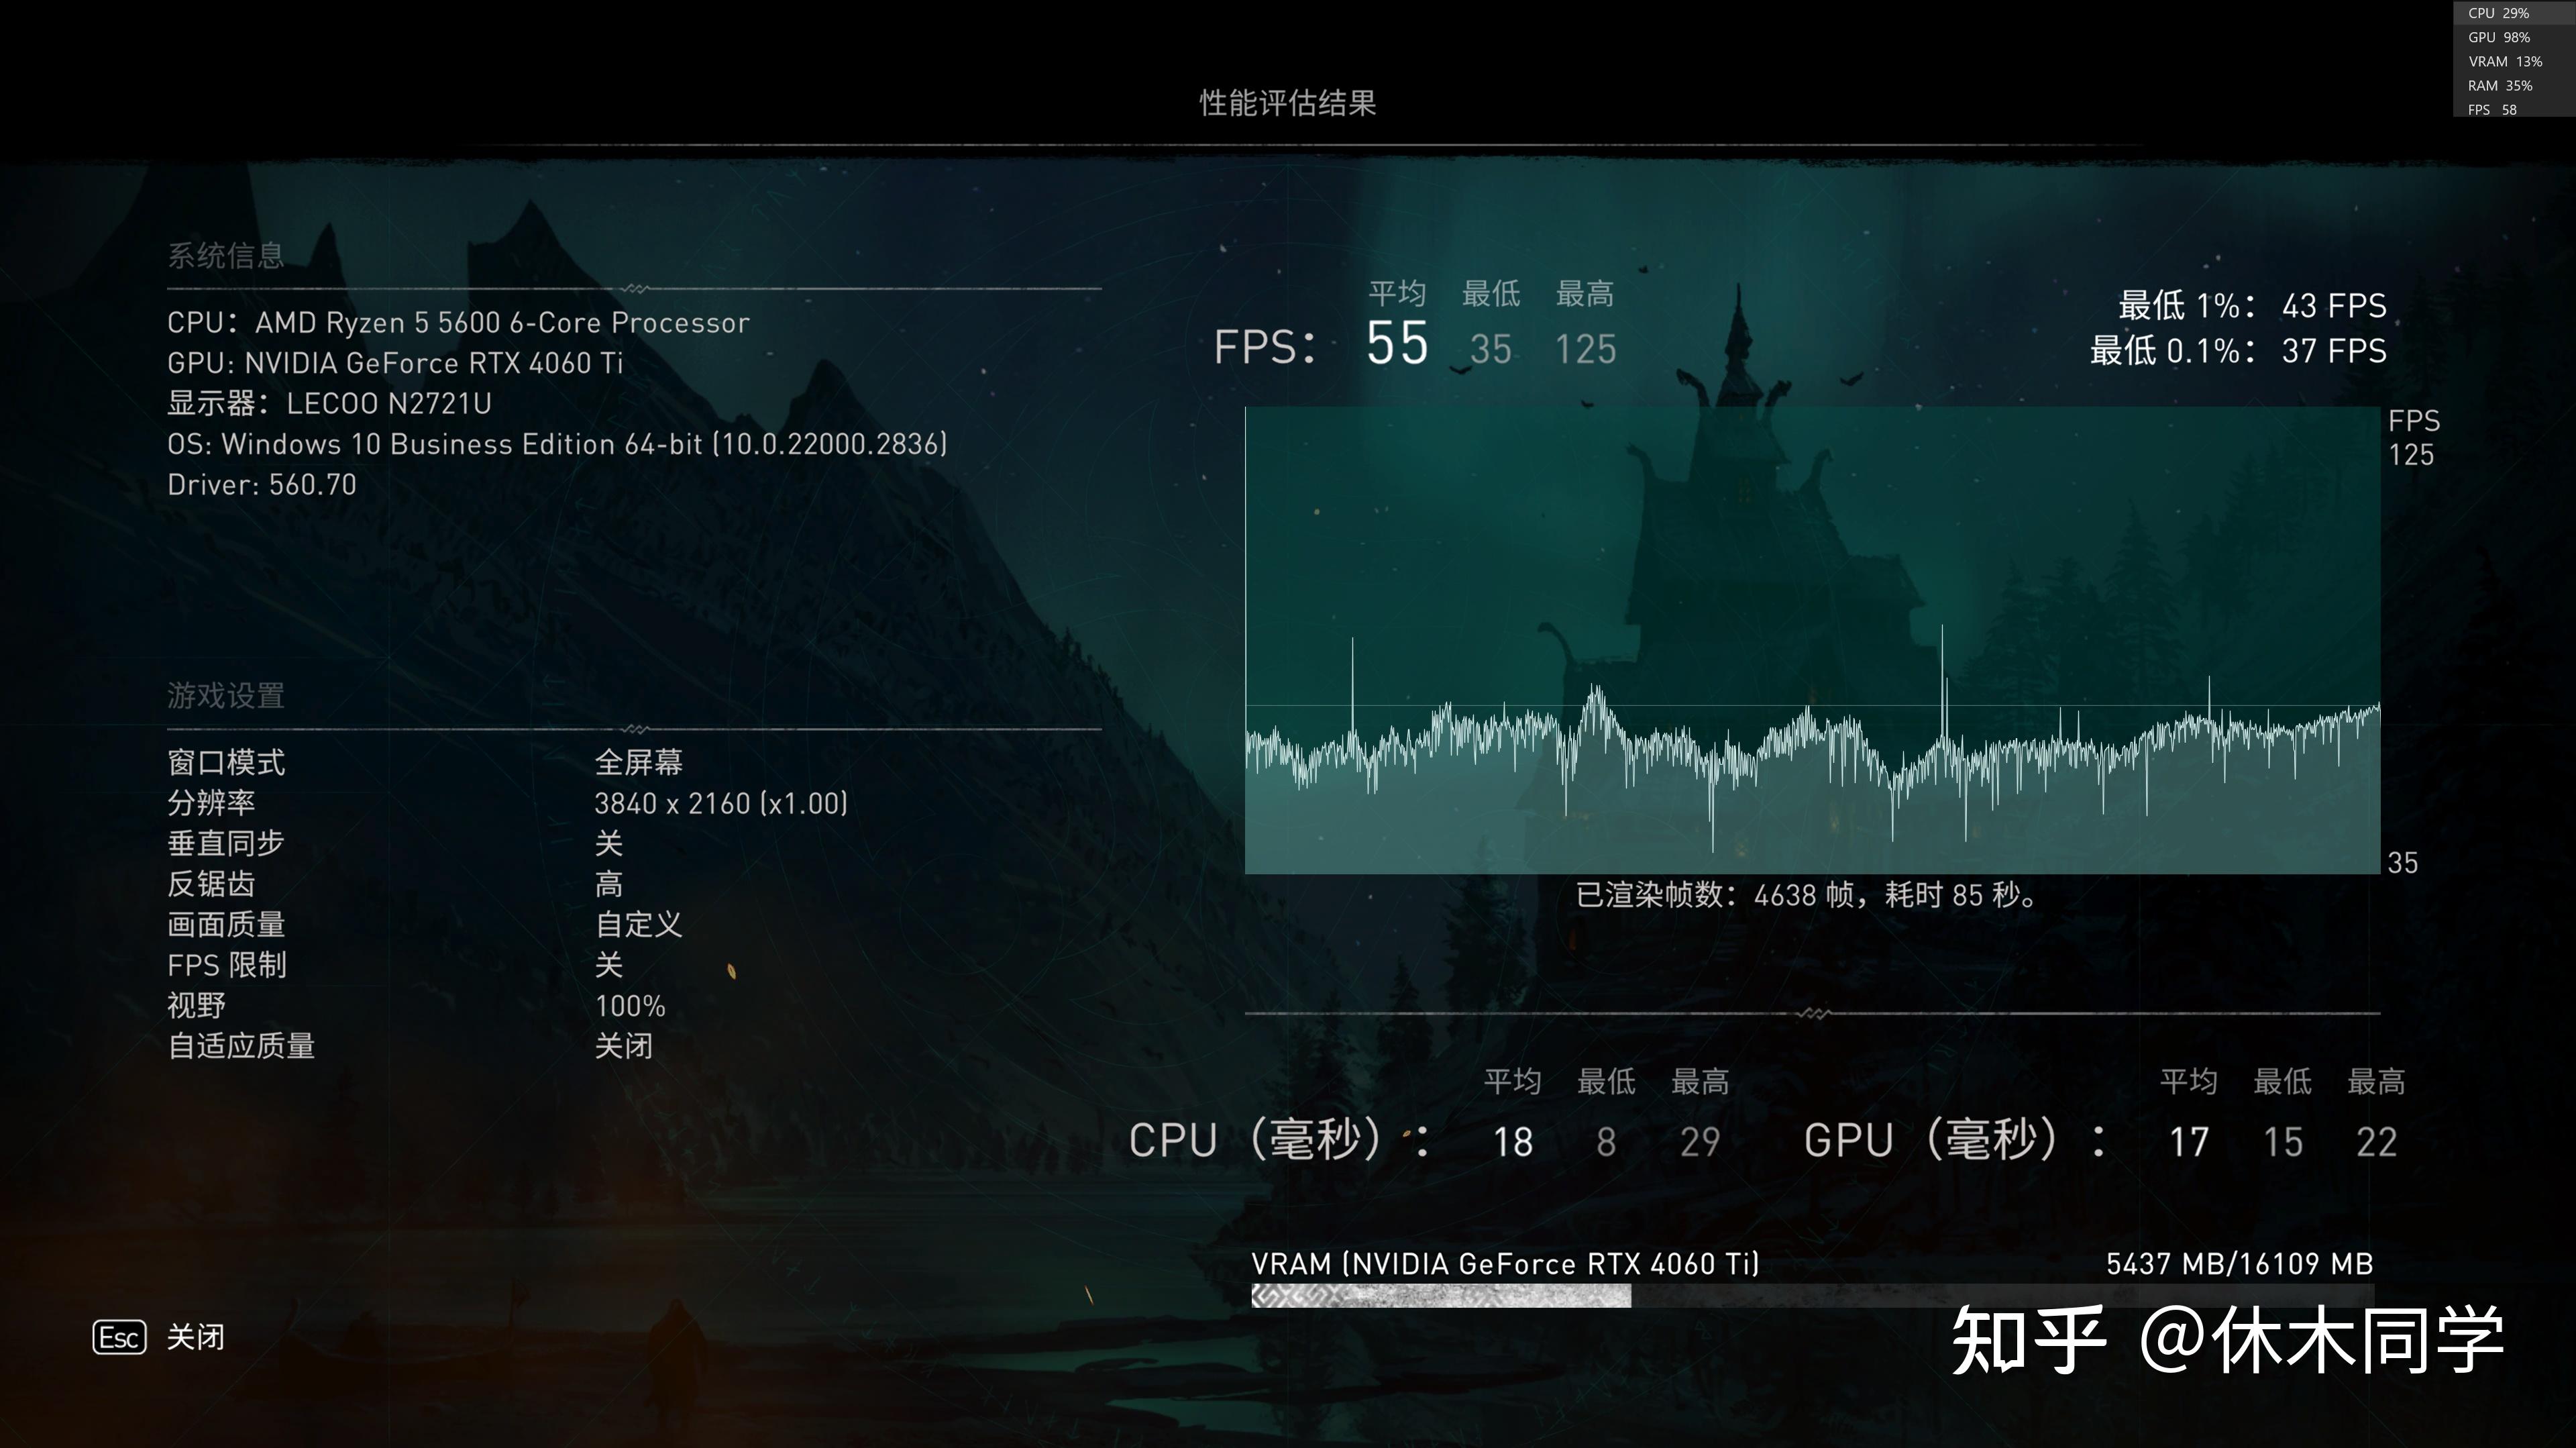The height and width of the screenshot is (1448, 2576).
Task: Expand 反锯齿 anti-aliasing dropdown
Action: coord(602,883)
